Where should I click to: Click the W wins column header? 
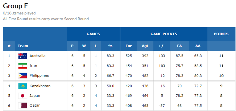coord(84,46)
